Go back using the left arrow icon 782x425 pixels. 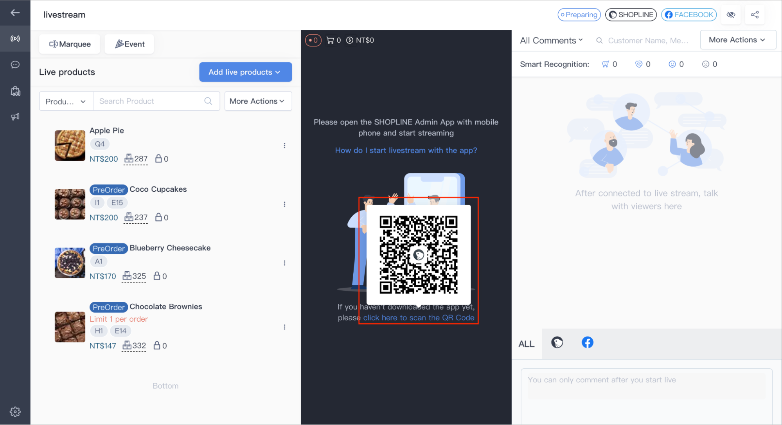15,13
